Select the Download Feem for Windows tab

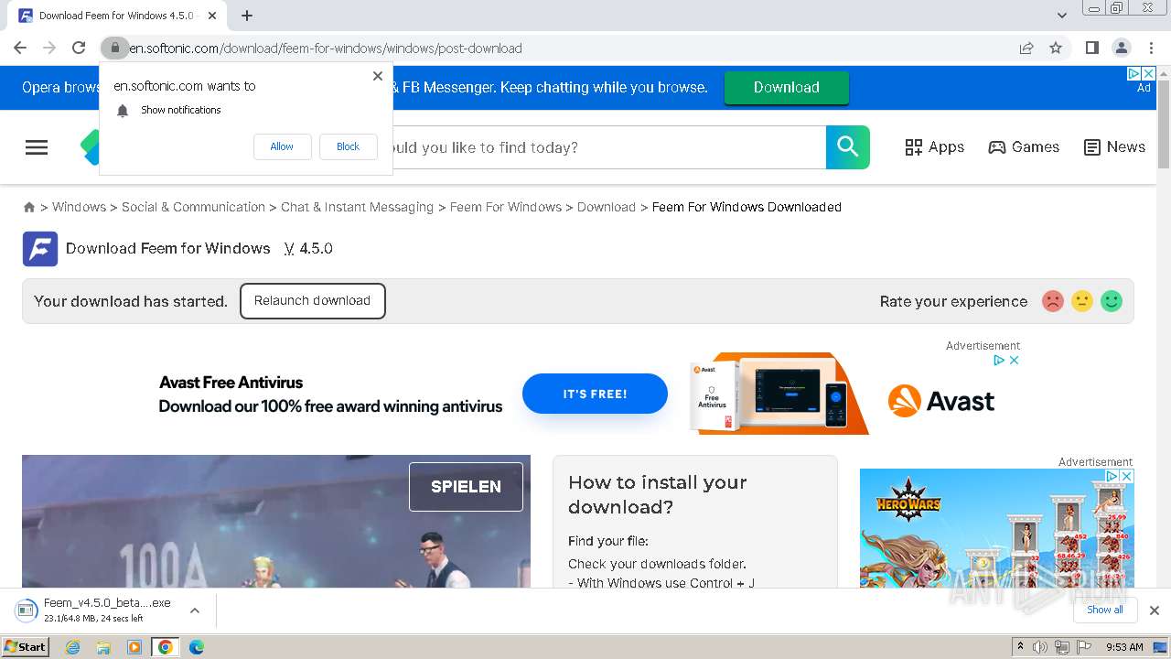pyautogui.click(x=117, y=16)
